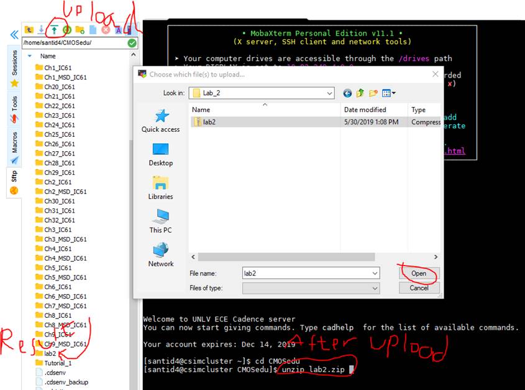This screenshot has width=525, height=390.
Task: Click the green refresh folder icon
Action: [67, 30]
